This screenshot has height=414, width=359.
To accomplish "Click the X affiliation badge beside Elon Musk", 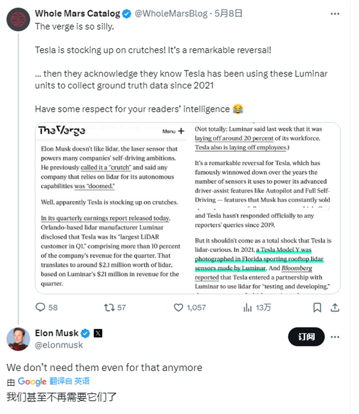I will click(98, 333).
